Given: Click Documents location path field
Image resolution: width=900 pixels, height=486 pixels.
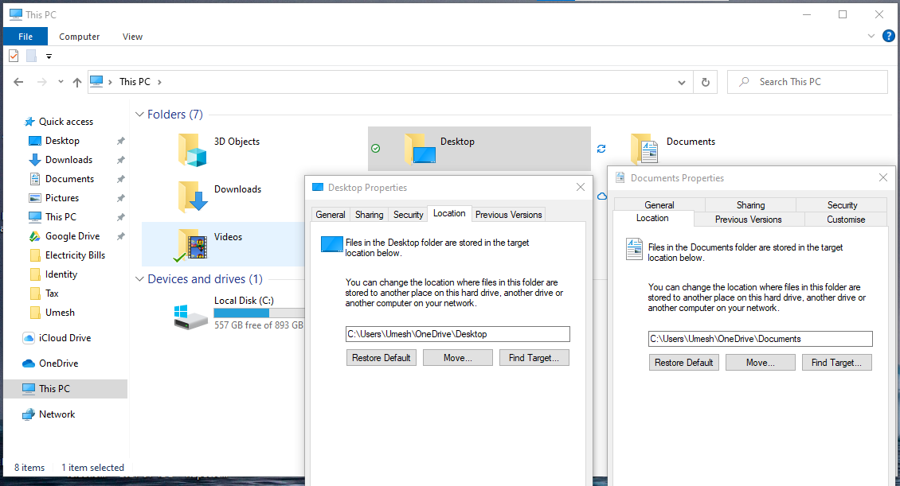Looking at the screenshot, I should coord(760,339).
